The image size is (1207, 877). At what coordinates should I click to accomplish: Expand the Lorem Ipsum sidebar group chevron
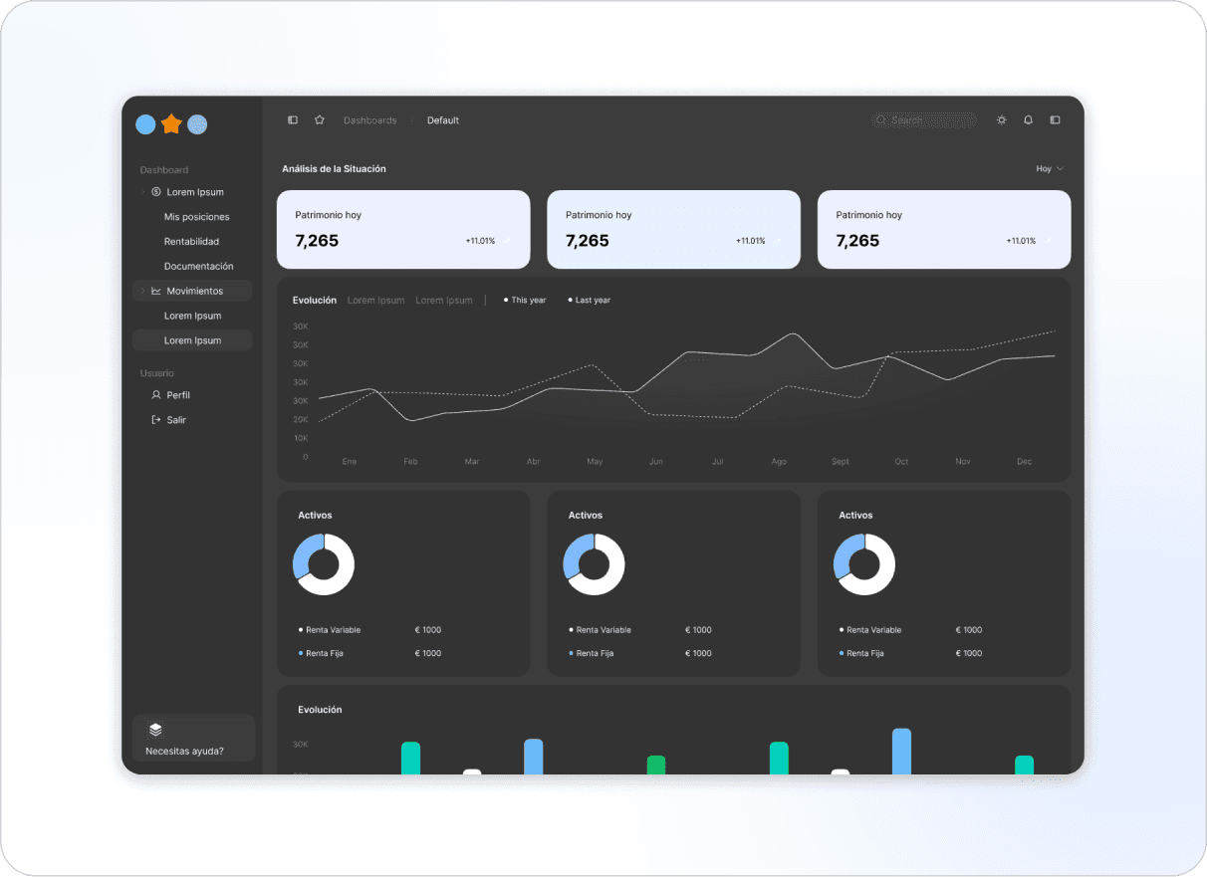(142, 192)
